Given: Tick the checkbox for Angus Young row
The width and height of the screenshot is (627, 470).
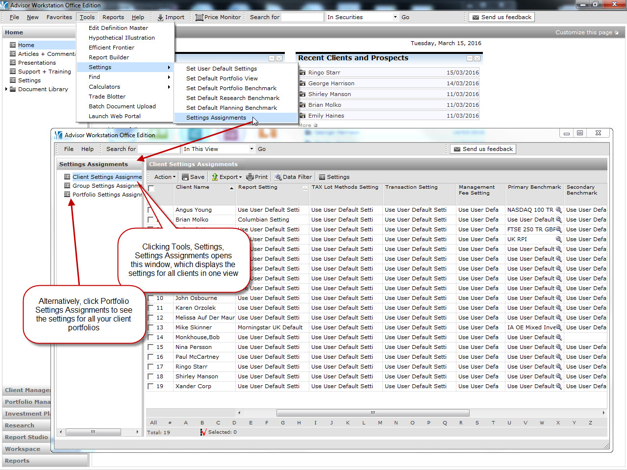Looking at the screenshot, I should coord(150,210).
